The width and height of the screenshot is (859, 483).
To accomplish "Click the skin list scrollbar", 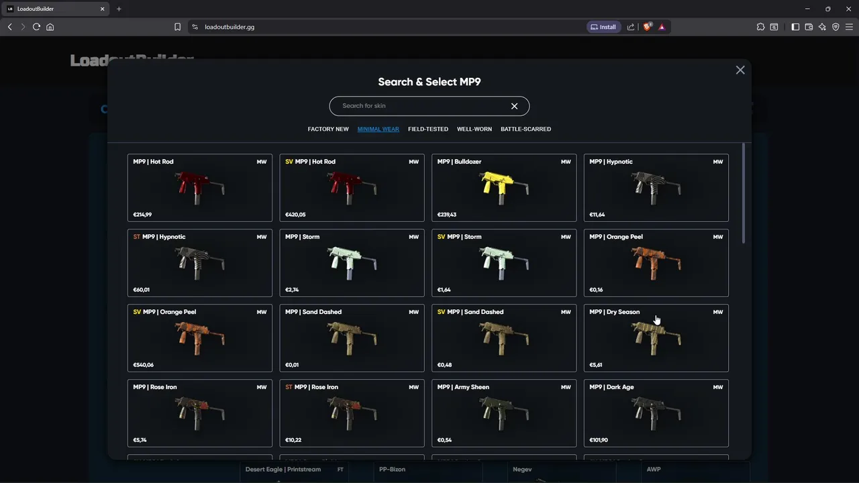I will 744,194.
